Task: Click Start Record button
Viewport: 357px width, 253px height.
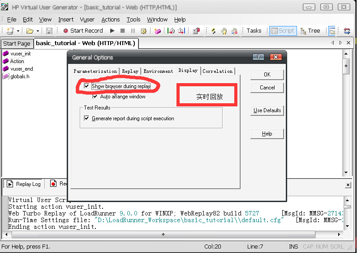Action: tap(83, 31)
